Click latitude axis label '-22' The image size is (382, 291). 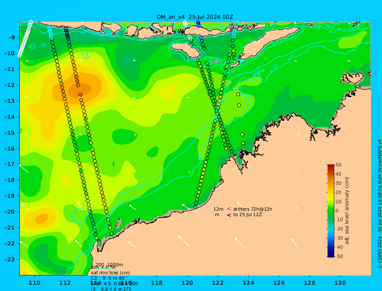click(x=10, y=244)
